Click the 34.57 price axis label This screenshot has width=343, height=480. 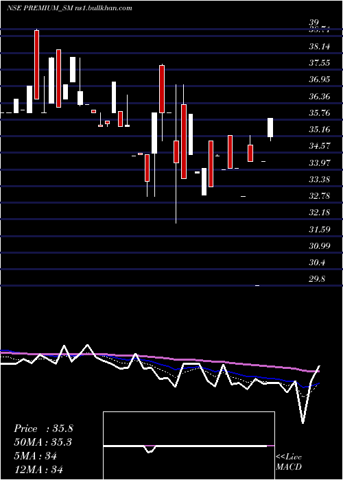[x=320, y=146]
